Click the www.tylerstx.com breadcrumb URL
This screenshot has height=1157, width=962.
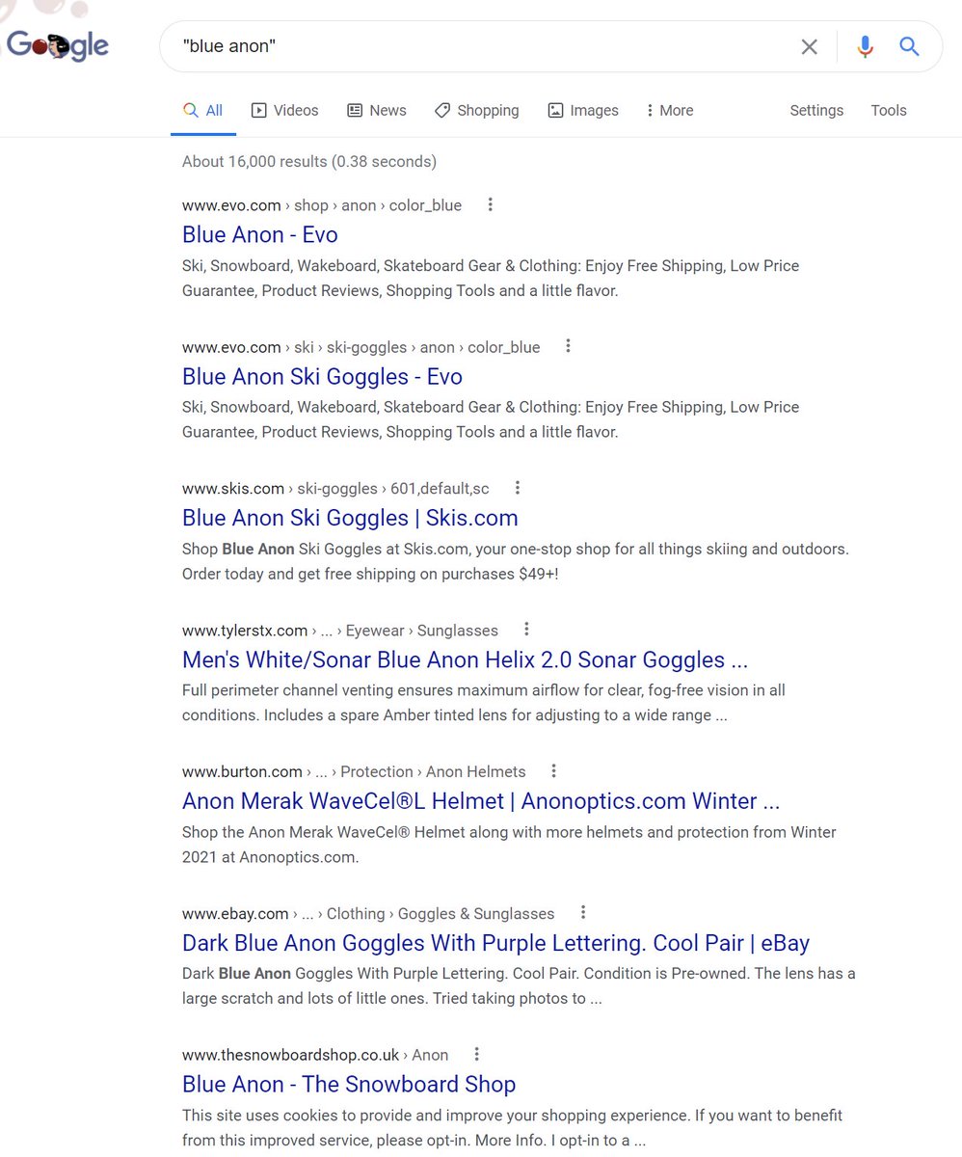coord(340,631)
